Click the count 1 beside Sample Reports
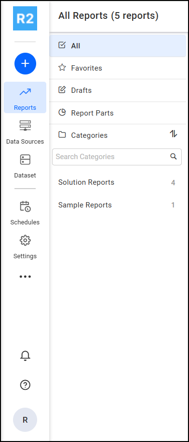The height and width of the screenshot is (442, 189). coord(173,205)
